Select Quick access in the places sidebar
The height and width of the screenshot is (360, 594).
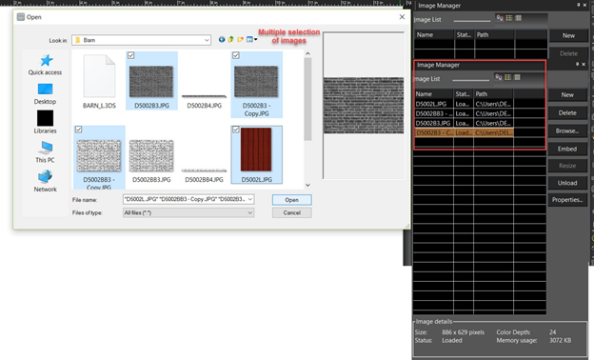click(45, 65)
